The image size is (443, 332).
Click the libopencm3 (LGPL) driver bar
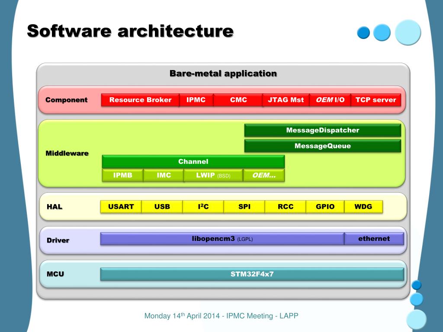pos(222,239)
